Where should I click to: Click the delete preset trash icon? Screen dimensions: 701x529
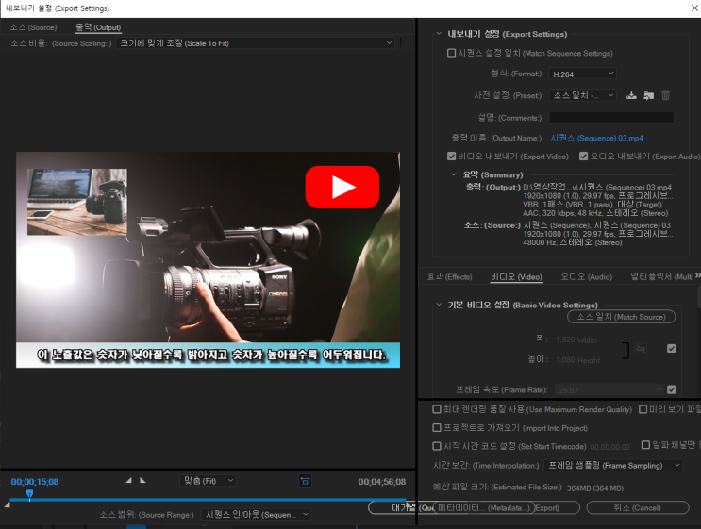[x=666, y=94]
